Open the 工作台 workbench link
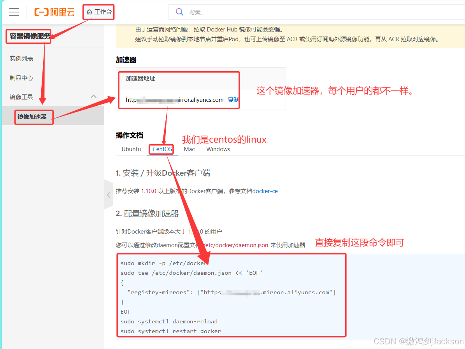The width and height of the screenshot is (465, 349). (x=99, y=12)
